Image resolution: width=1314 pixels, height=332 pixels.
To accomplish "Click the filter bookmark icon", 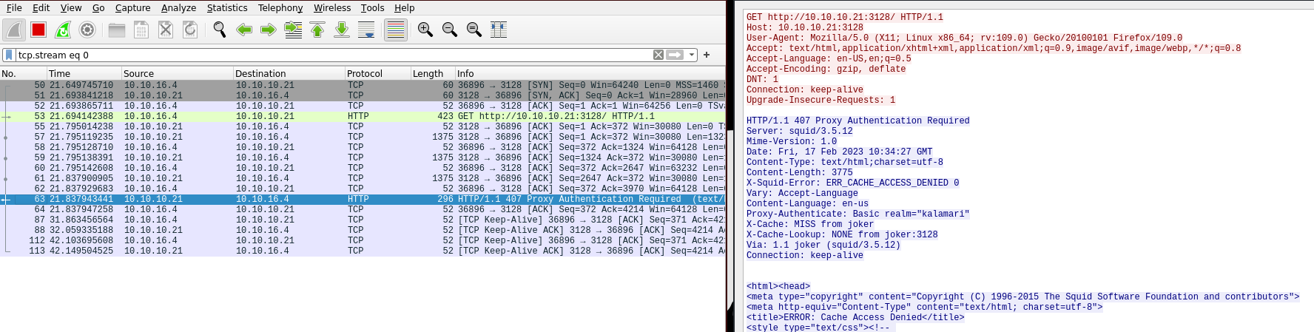I will click(x=8, y=55).
